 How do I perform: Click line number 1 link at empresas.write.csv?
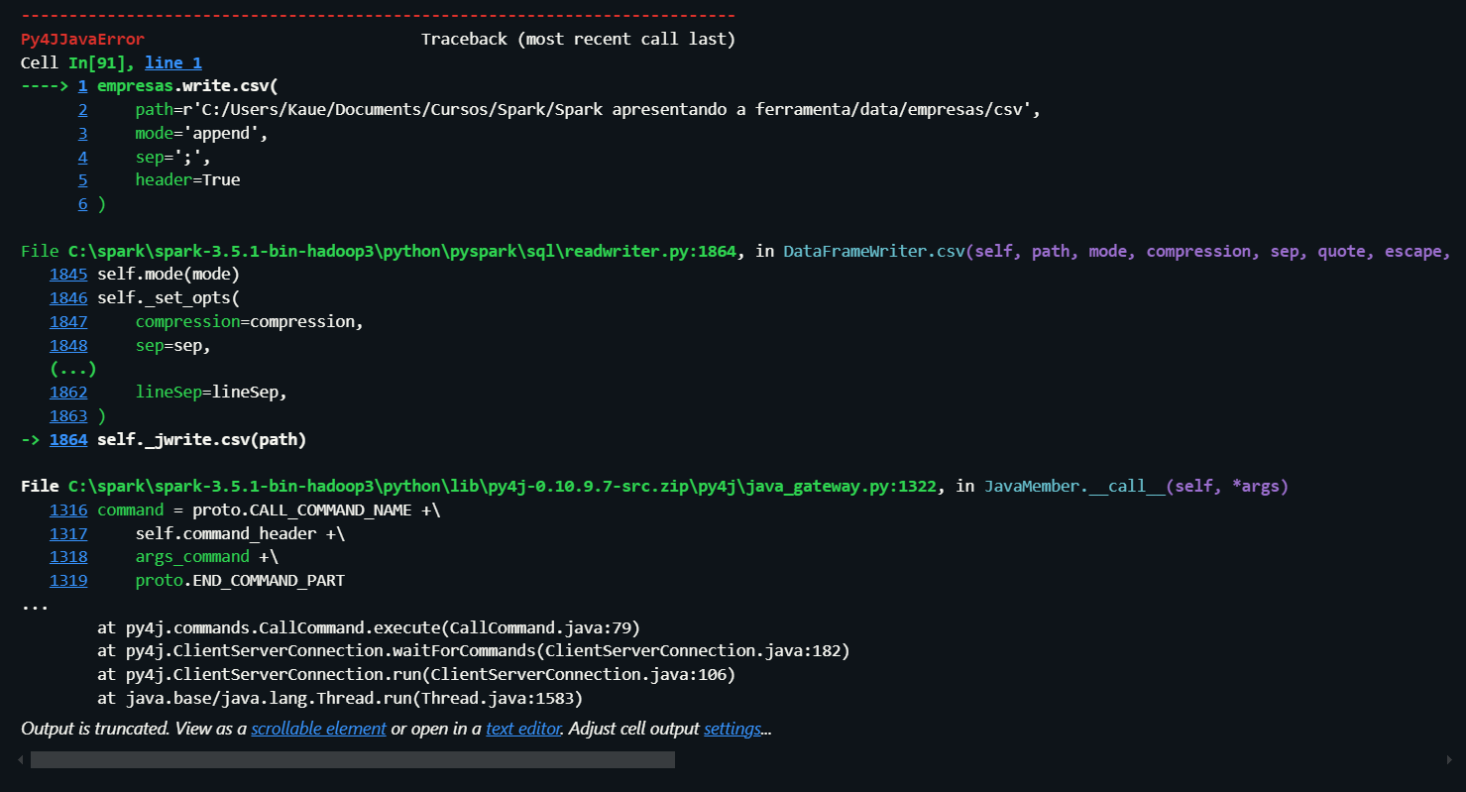(x=83, y=86)
